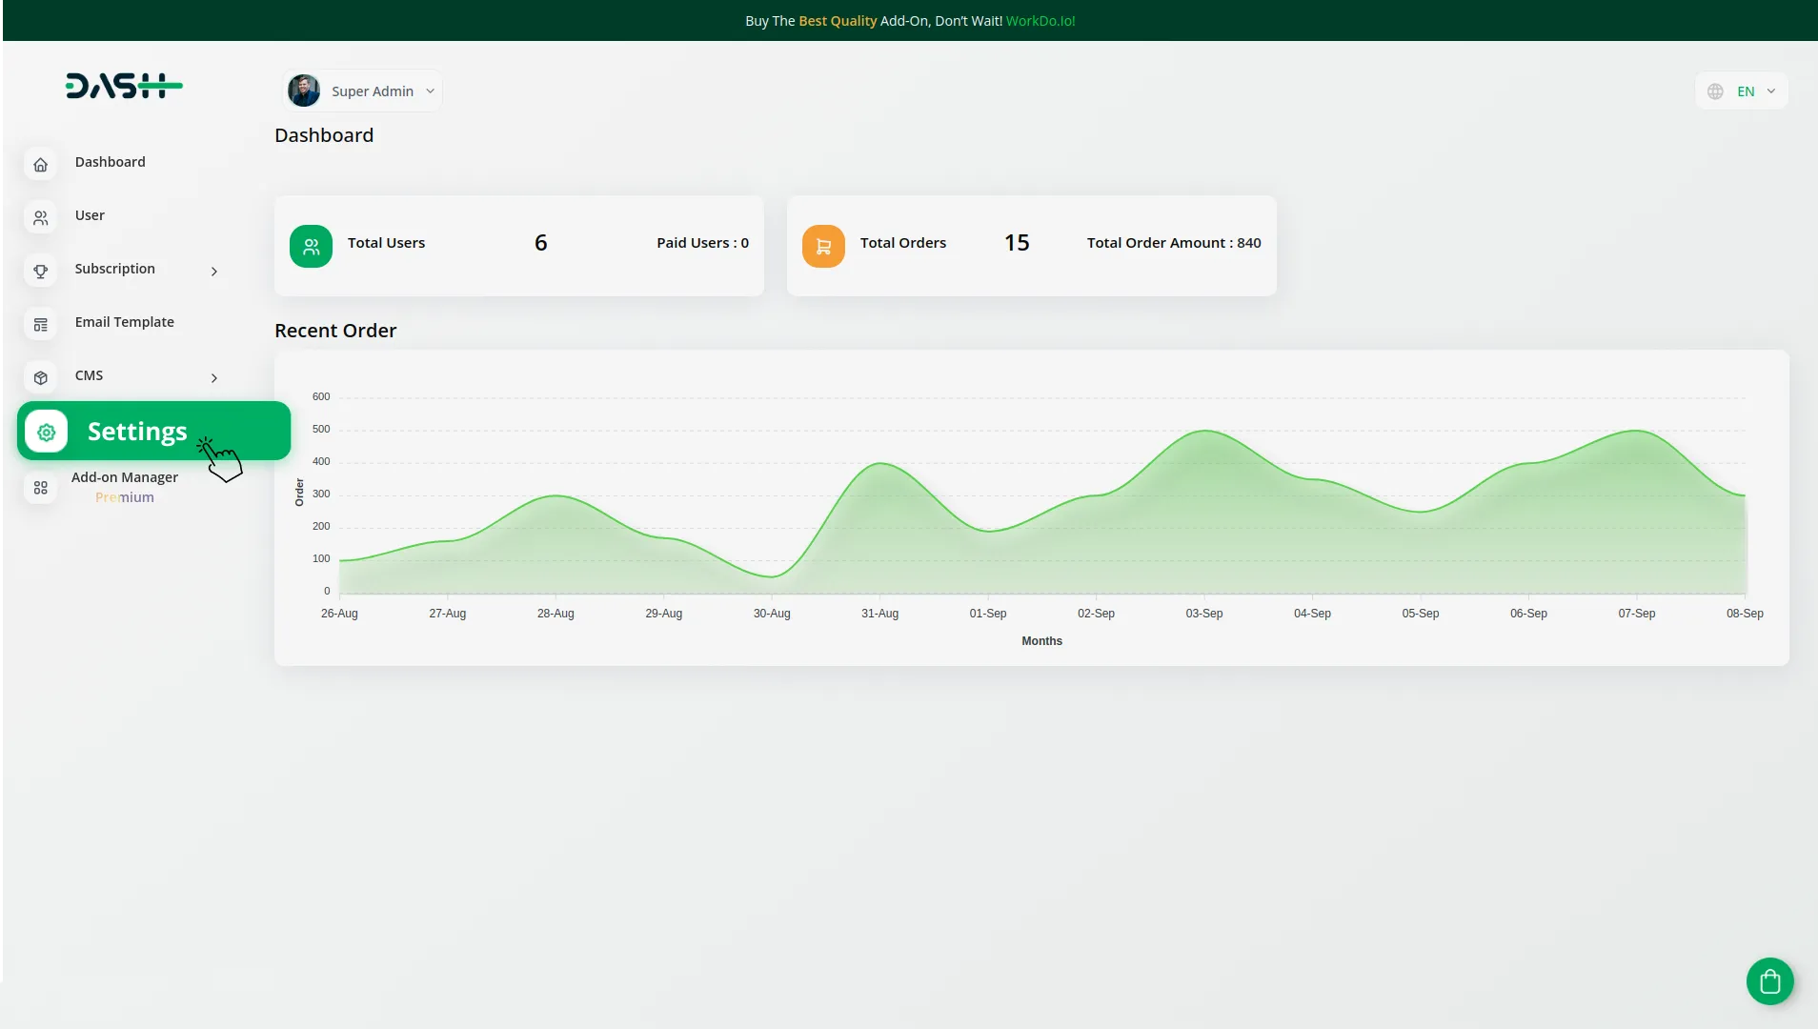Open the Super Admin profile dropdown
The height and width of the screenshot is (1029, 1818).
362,91
